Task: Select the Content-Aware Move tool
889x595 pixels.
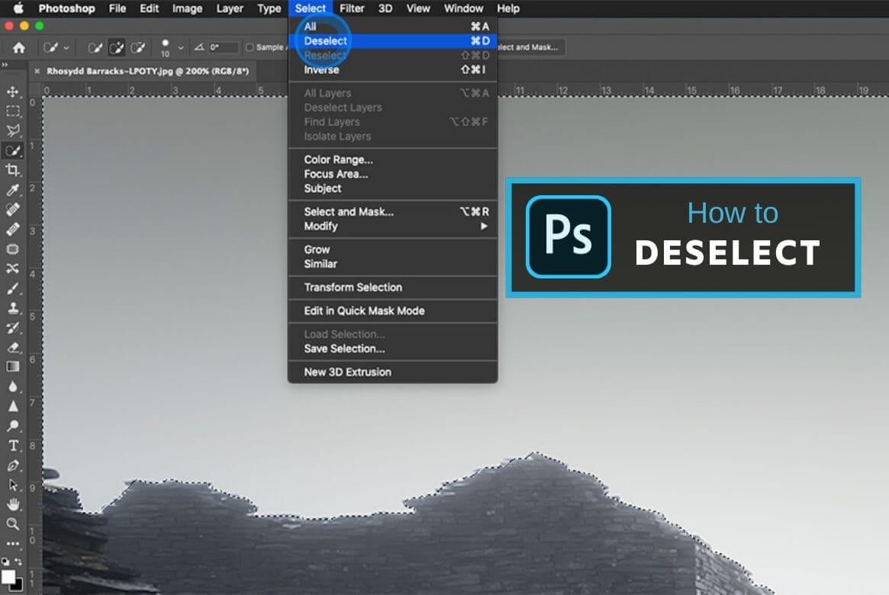Action: 12,269
